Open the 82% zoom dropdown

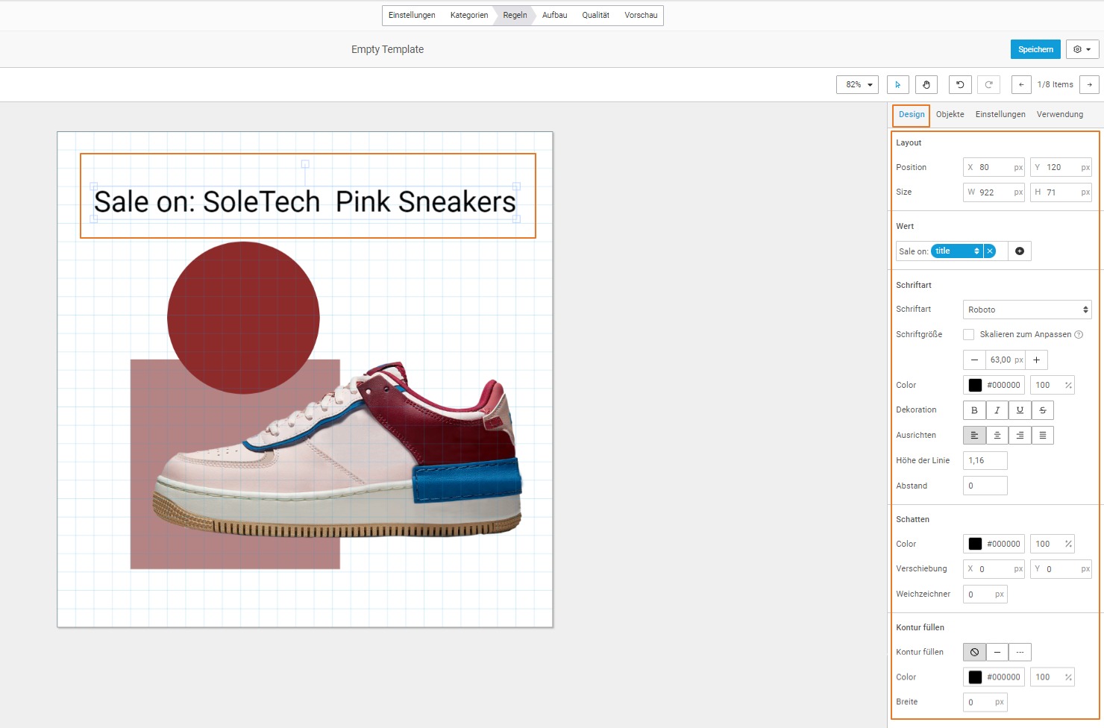[x=857, y=84]
